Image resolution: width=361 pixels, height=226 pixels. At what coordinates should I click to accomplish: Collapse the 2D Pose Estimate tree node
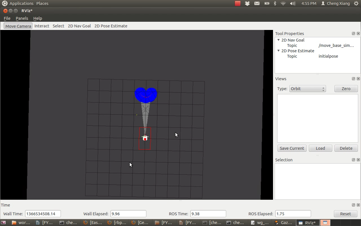(x=278, y=51)
